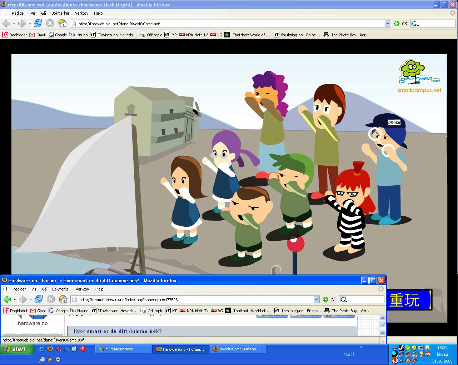Open URL history dropdown in riverIQGame window
This screenshot has height=365, width=458.
pyautogui.click(x=388, y=24)
